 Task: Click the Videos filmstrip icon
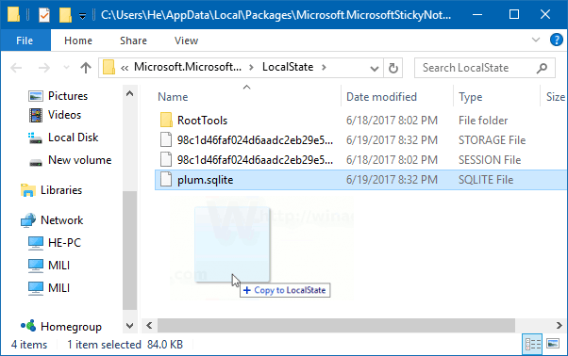click(x=36, y=115)
